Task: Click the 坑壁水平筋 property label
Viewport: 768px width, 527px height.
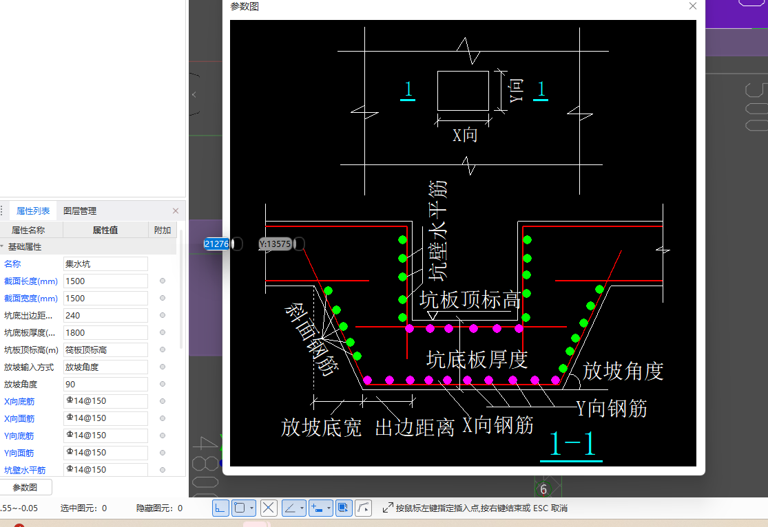Action: 25,470
